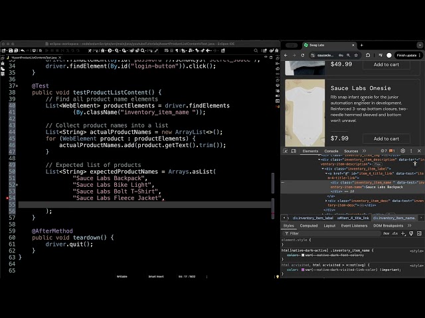425x318 pixels.
Task: Switch to the Elements tab in DevTools
Action: (310, 151)
